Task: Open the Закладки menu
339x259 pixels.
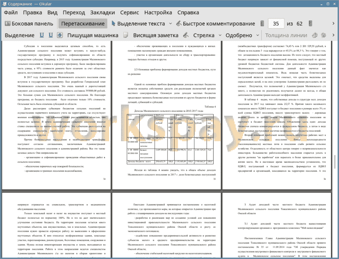Action: (x=102, y=13)
